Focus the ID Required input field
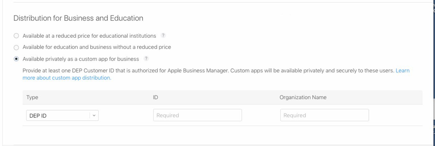The height and width of the screenshot is (146, 435). tap(197, 115)
